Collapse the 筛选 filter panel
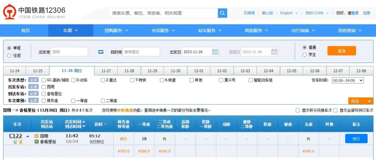 tap(360, 101)
